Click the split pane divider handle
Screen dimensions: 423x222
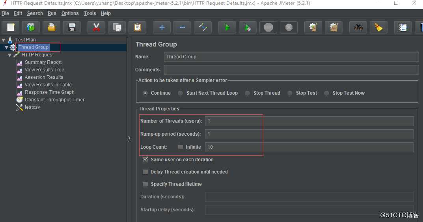pos(129,139)
